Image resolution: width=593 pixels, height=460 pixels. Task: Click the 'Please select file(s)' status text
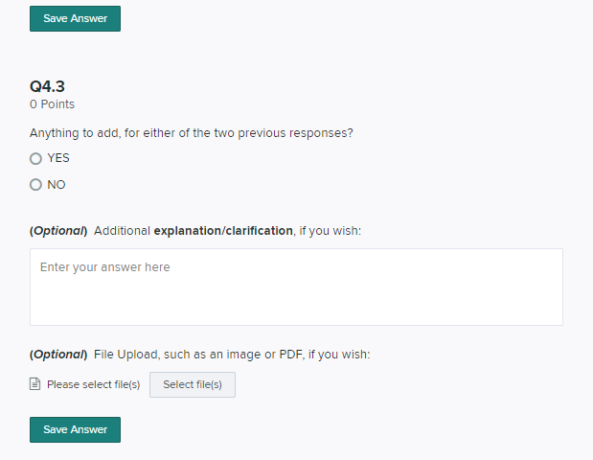click(x=94, y=384)
